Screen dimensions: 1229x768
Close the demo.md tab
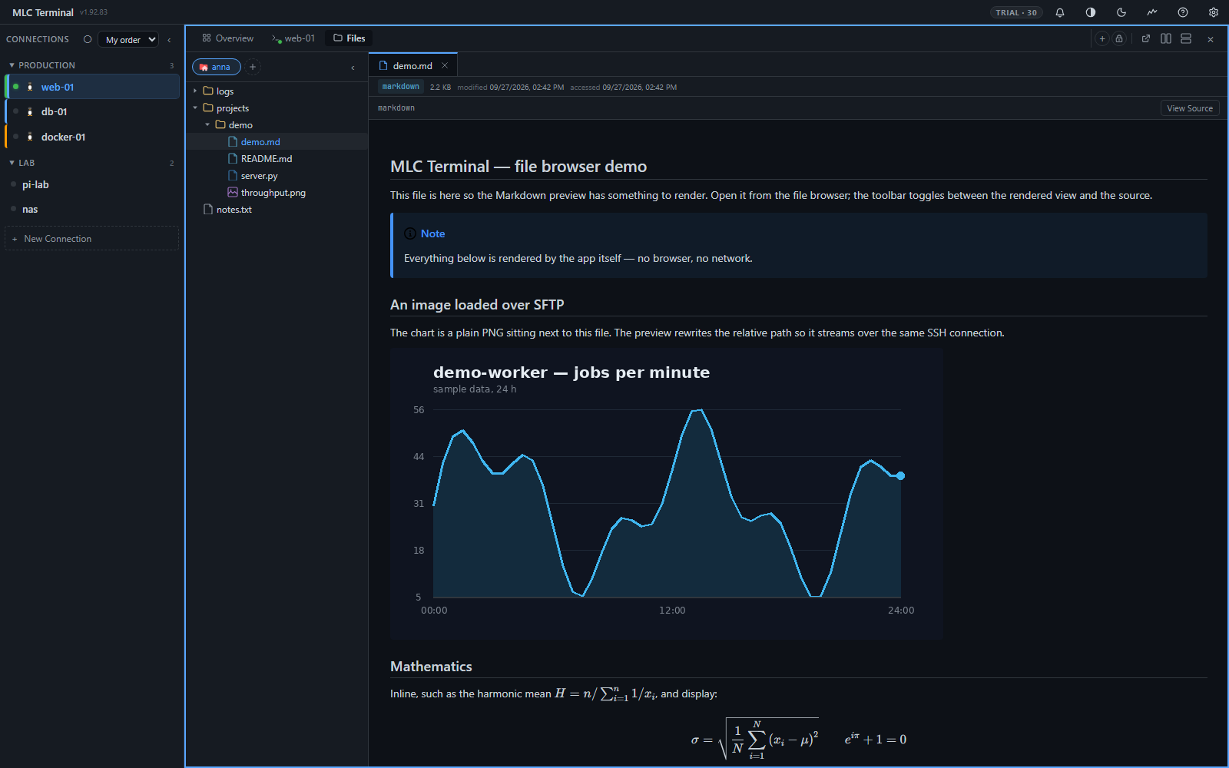tap(445, 65)
